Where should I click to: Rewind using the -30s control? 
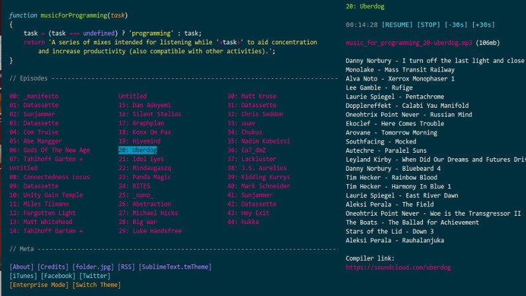tap(456, 25)
